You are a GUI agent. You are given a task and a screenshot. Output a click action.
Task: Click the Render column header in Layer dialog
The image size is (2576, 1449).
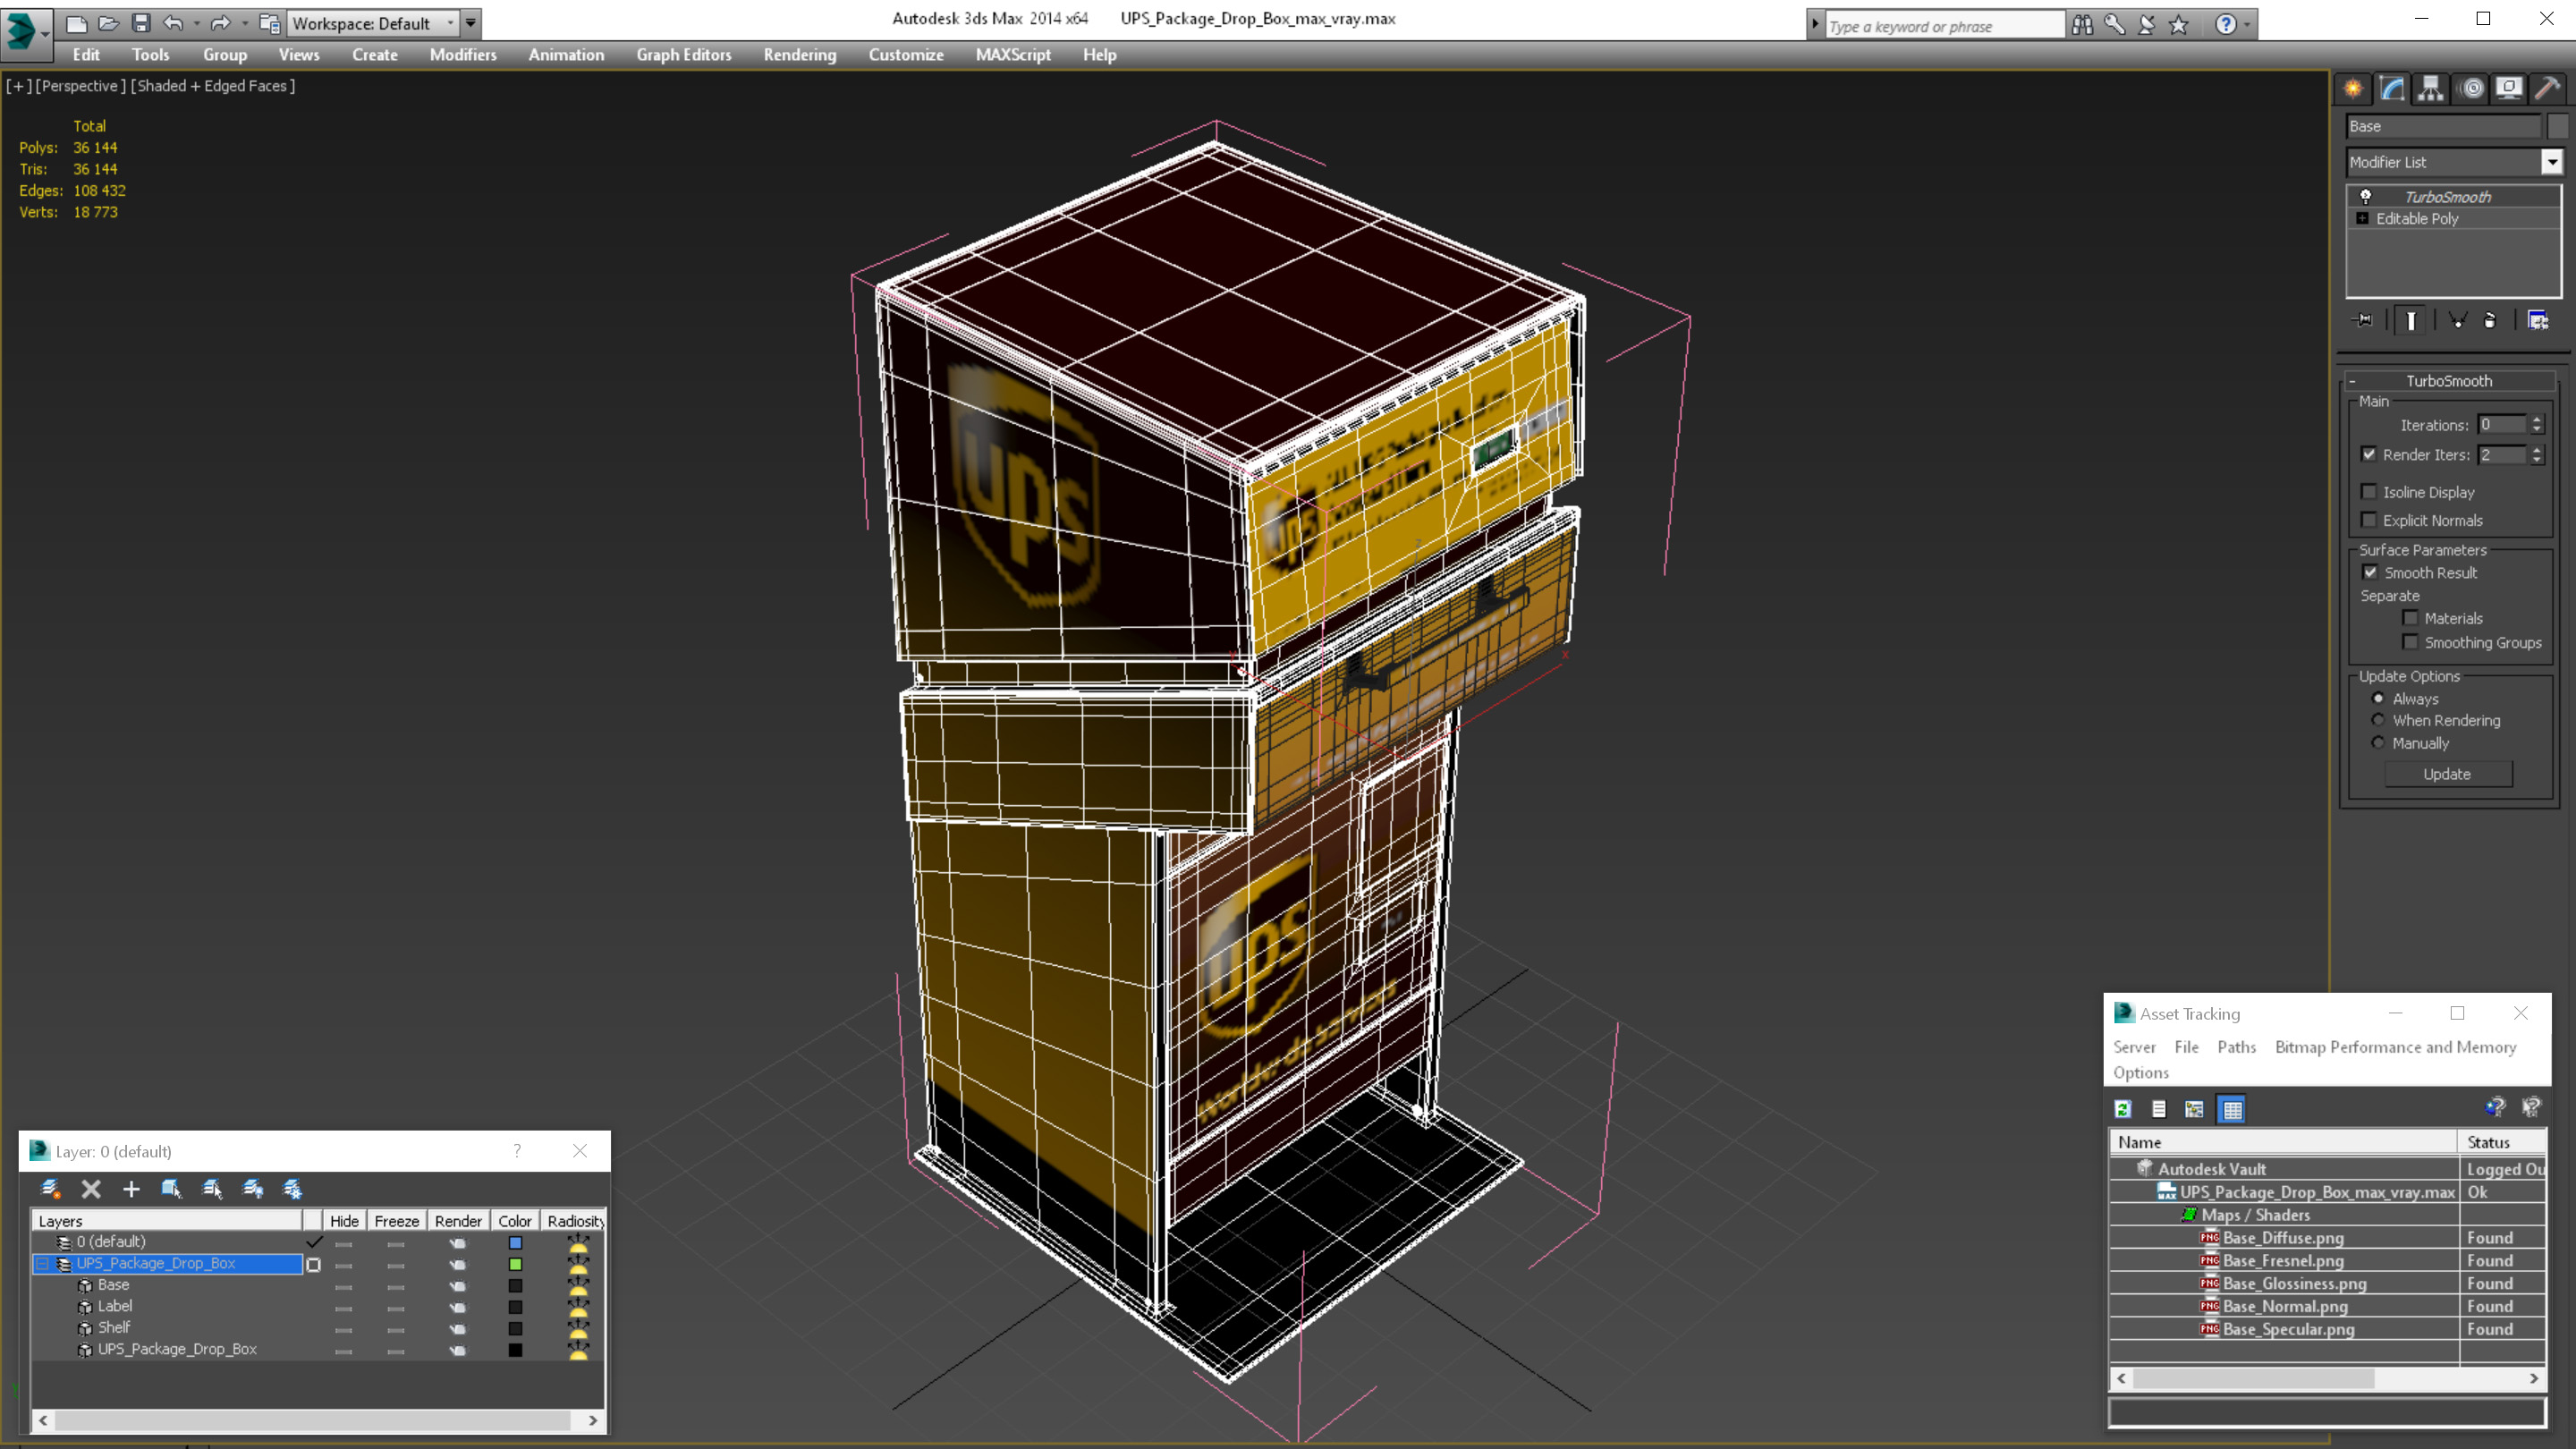point(458,1221)
